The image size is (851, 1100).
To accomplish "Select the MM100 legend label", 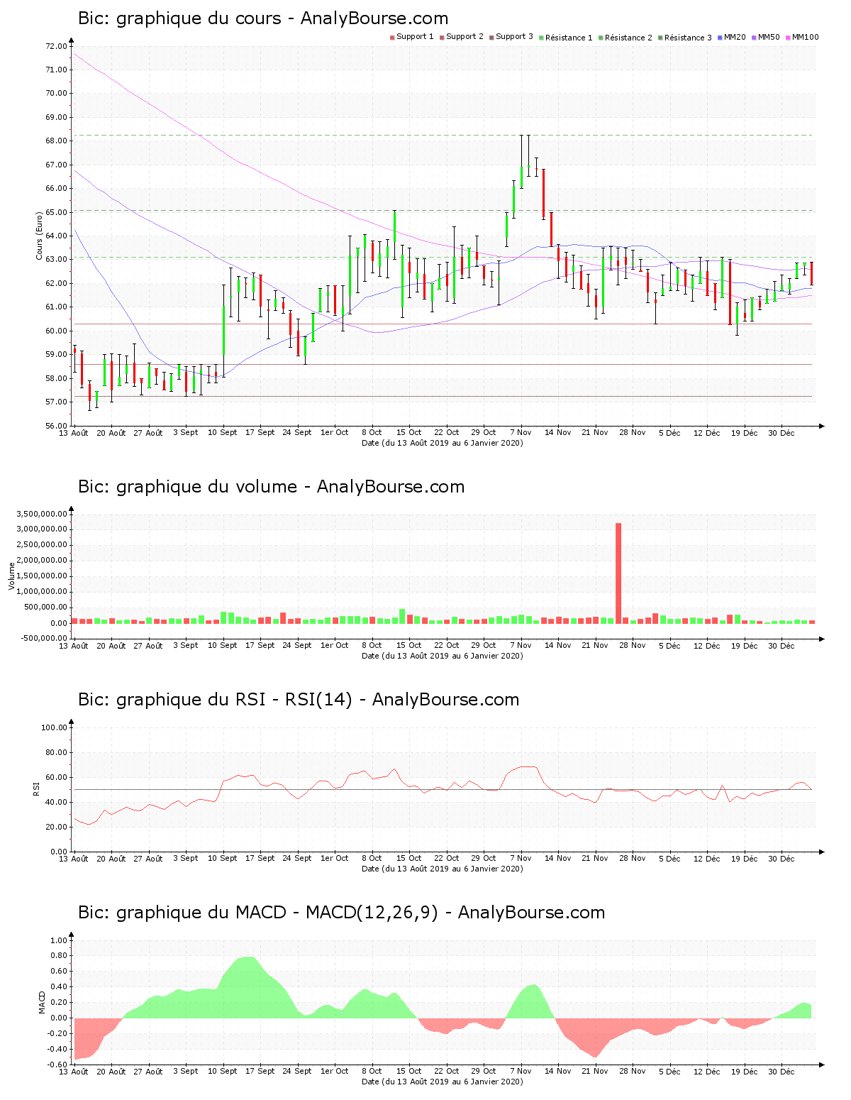I will click(x=805, y=37).
